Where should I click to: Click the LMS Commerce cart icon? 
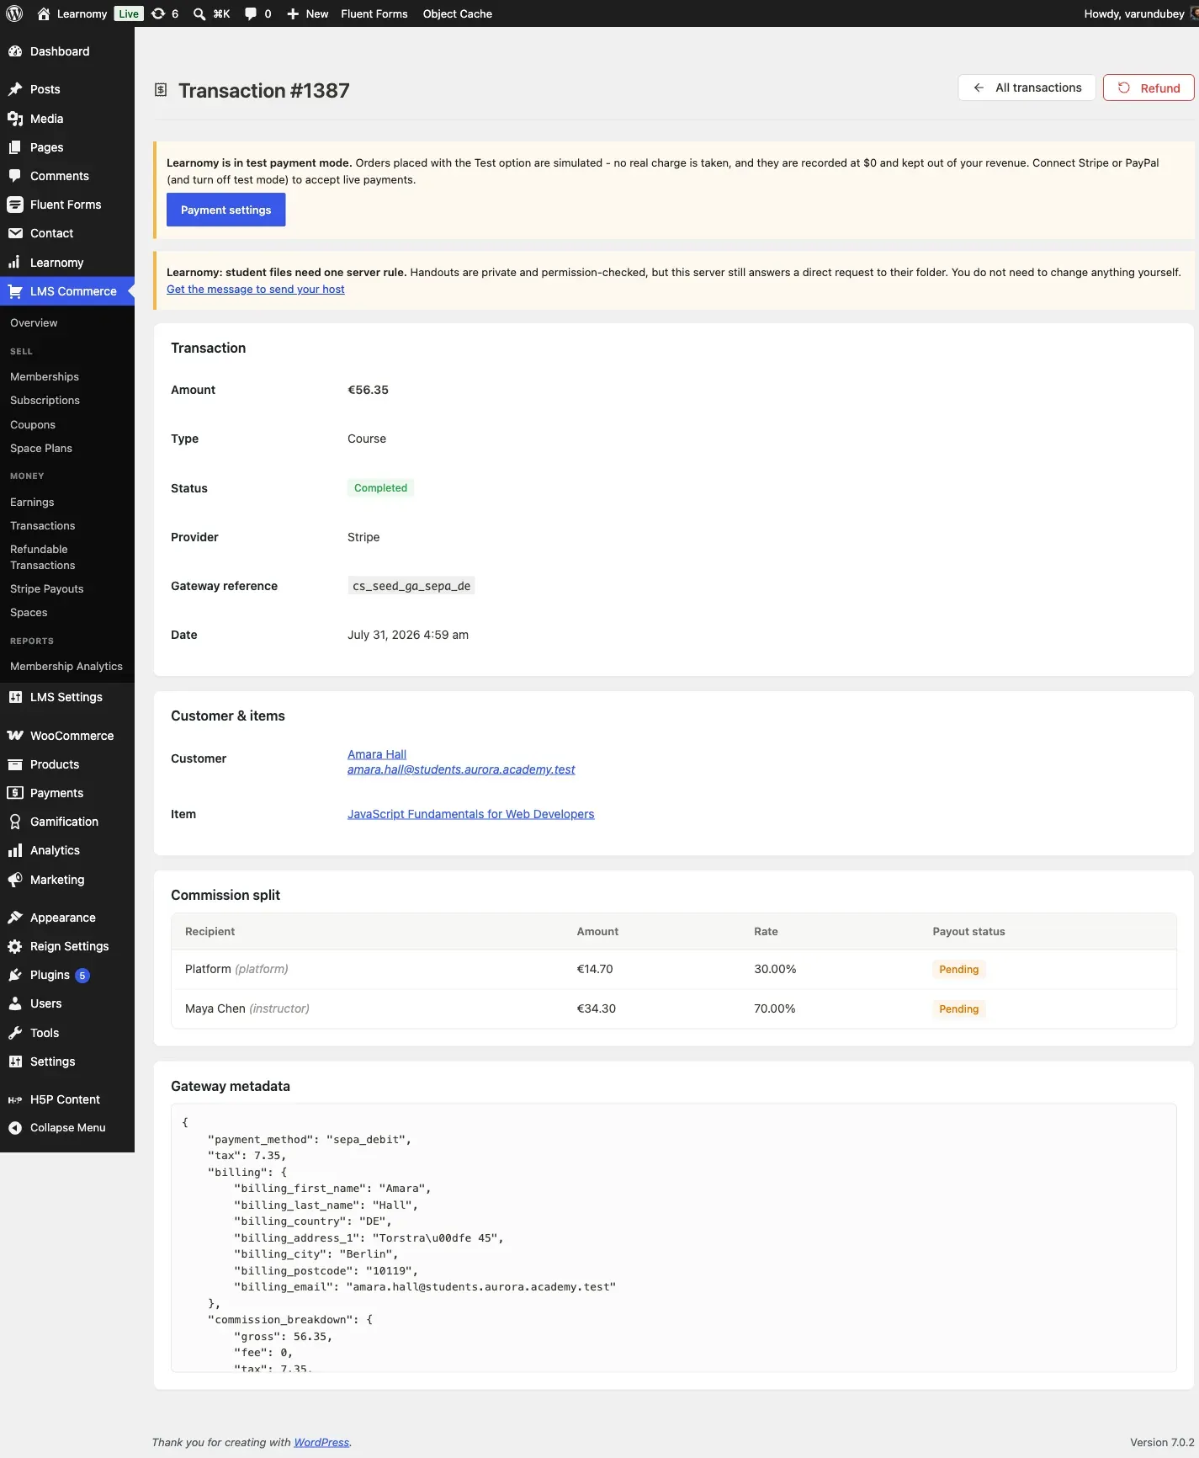click(15, 291)
